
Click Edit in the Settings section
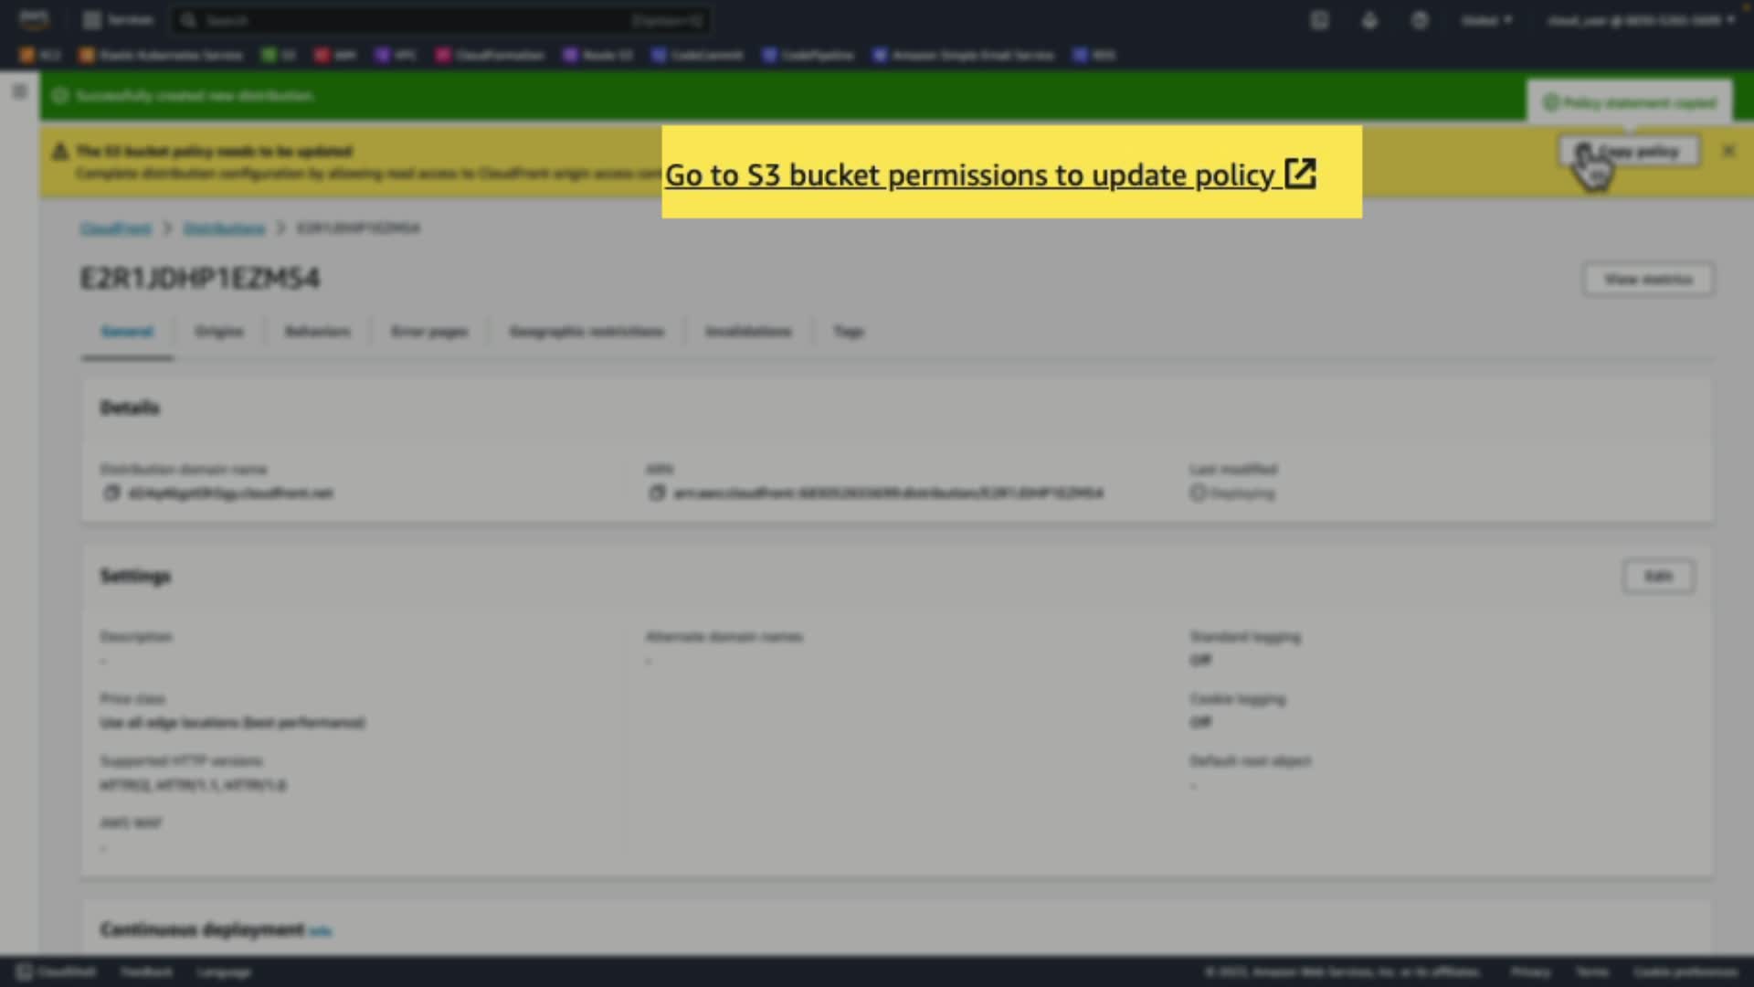(1658, 577)
